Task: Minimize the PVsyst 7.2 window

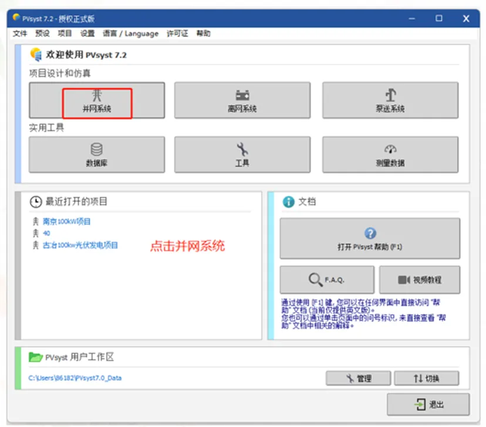Action: (411, 19)
